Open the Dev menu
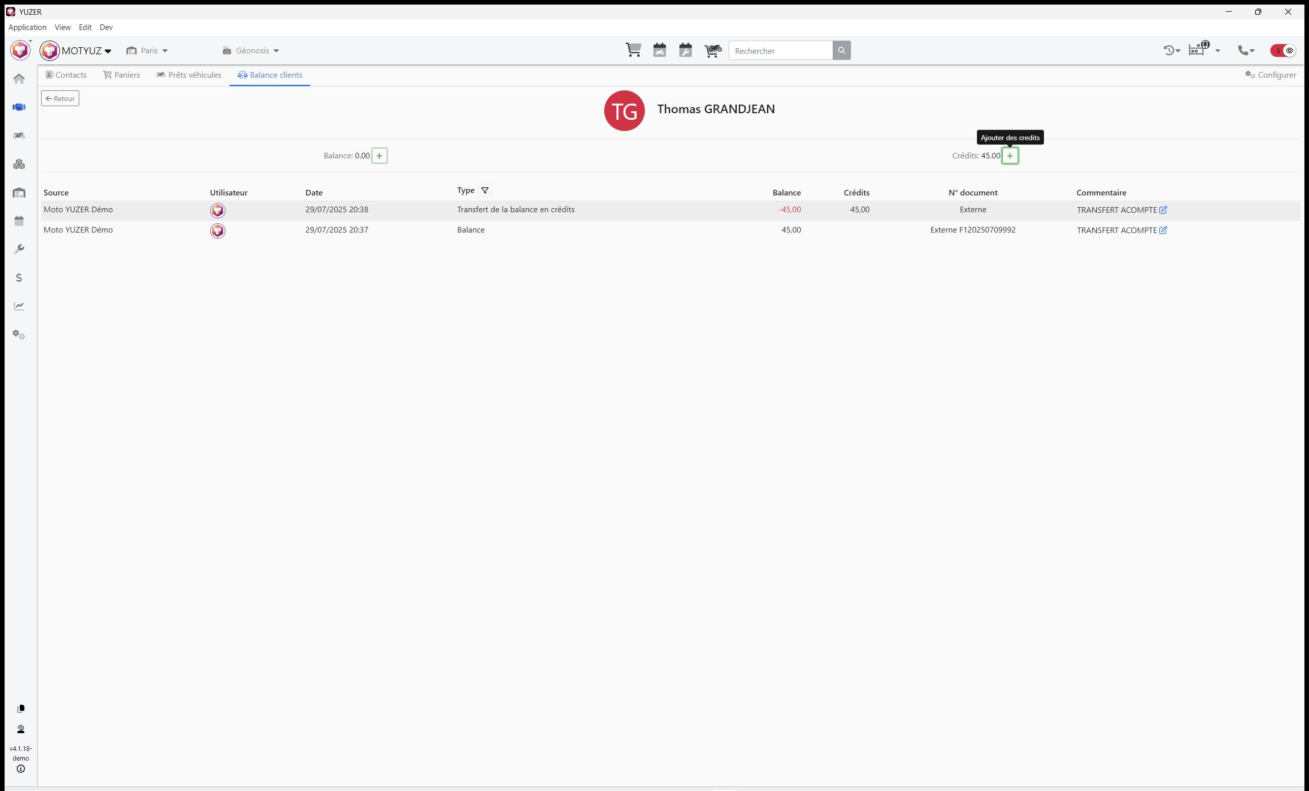The height and width of the screenshot is (791, 1309). (106, 27)
